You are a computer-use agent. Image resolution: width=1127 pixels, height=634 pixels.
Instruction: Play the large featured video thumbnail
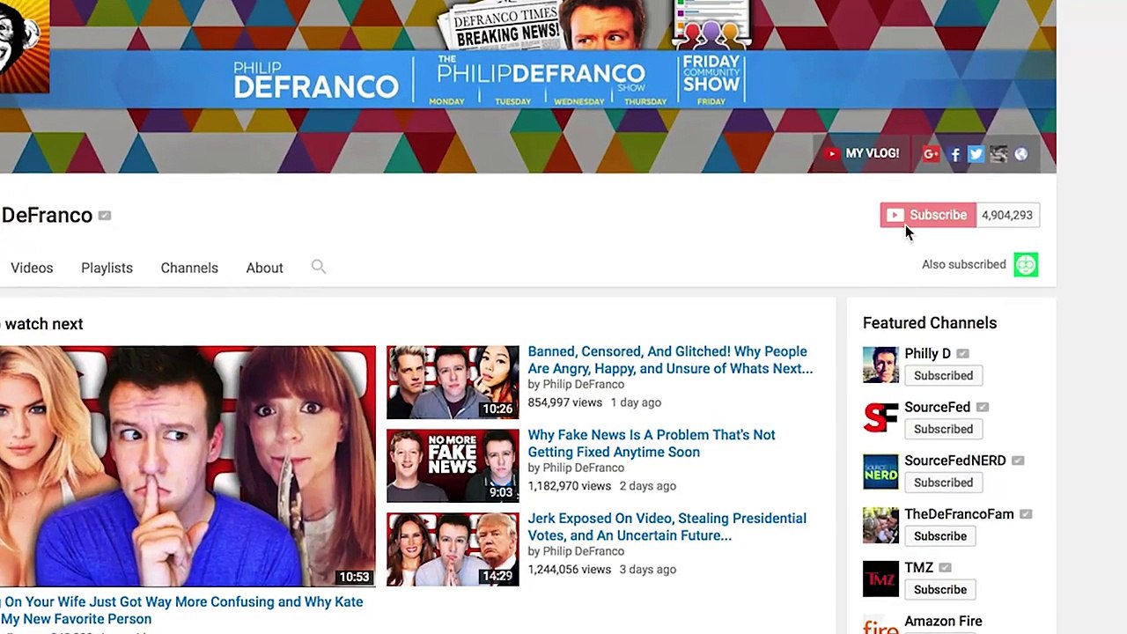pos(188,466)
